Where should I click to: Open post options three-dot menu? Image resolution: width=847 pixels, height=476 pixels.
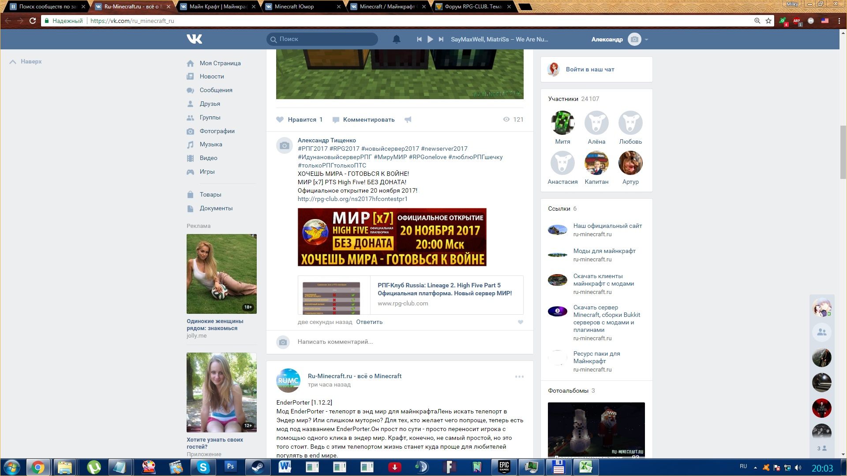pyautogui.click(x=519, y=377)
